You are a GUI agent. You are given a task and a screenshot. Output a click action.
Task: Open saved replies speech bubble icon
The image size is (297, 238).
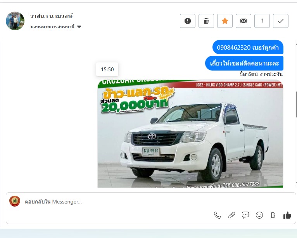point(245,215)
